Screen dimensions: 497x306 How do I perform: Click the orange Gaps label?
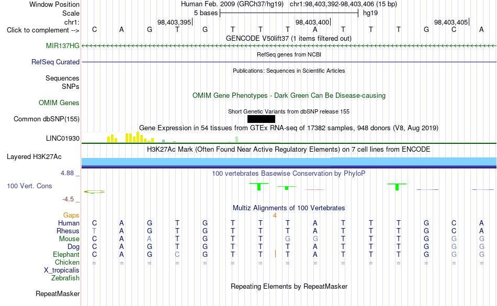pos(71,215)
